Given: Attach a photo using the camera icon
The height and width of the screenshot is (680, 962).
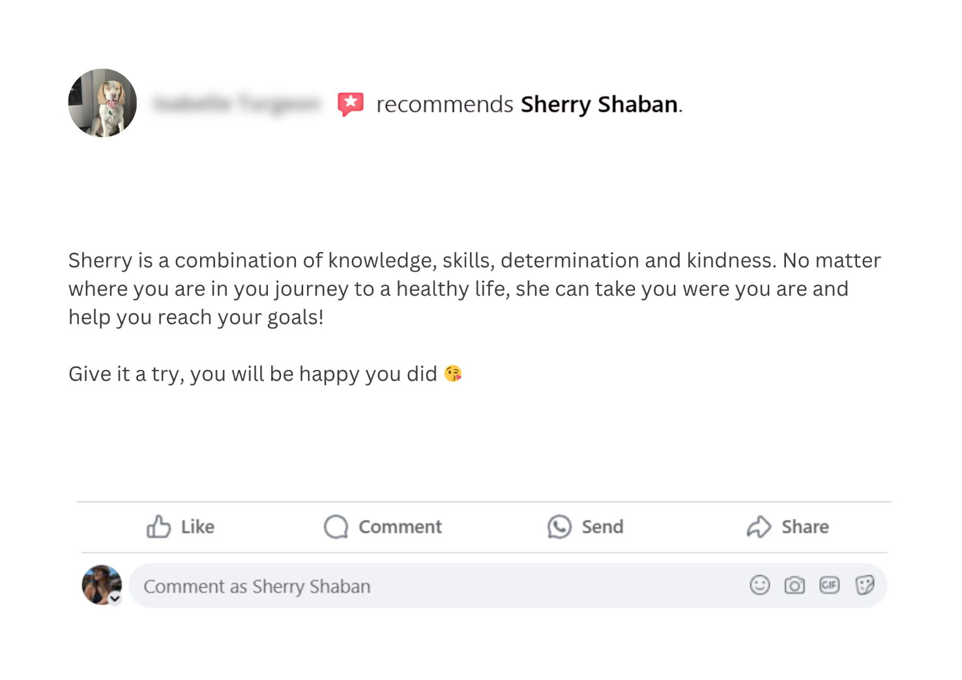Looking at the screenshot, I should [x=794, y=585].
